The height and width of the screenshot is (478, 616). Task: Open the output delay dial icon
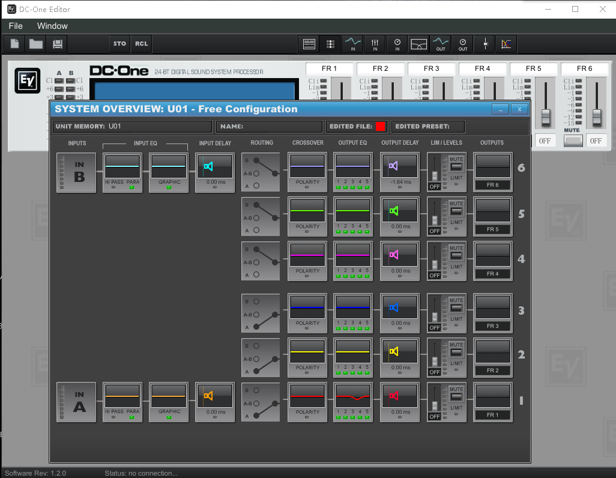click(463, 44)
